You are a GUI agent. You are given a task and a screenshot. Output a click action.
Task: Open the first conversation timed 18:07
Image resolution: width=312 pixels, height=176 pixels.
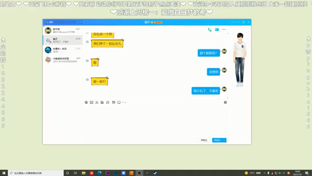[63, 30]
